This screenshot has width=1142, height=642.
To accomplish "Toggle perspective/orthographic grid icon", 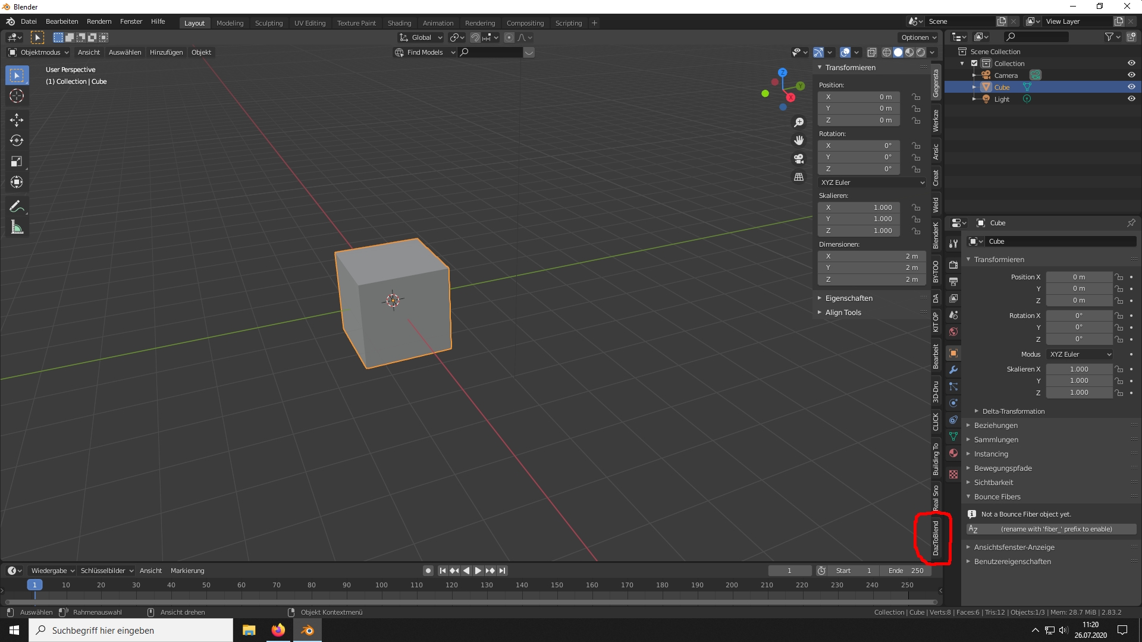I will click(799, 177).
